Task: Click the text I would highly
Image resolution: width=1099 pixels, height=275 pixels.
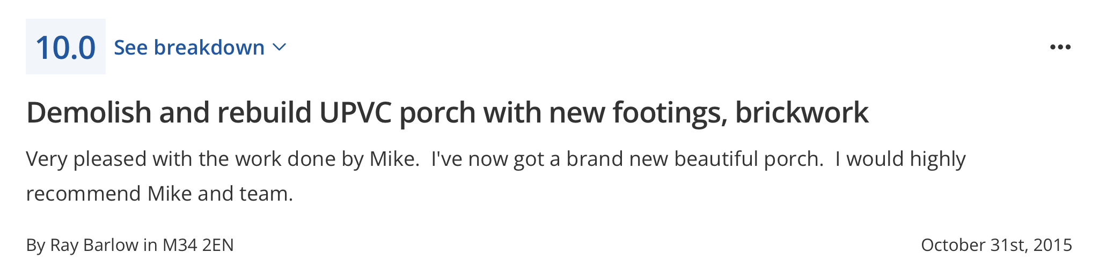Action: click(900, 159)
